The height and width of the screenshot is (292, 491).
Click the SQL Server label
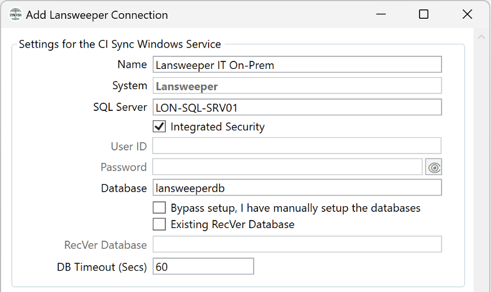(x=120, y=107)
